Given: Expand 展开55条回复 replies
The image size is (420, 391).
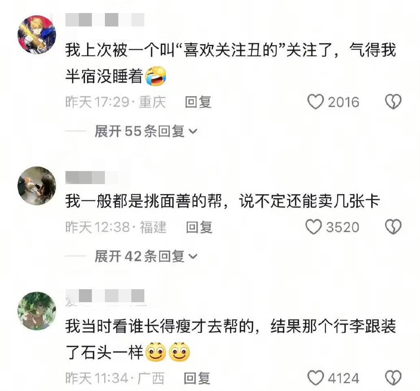Looking at the screenshot, I should tap(146, 131).
